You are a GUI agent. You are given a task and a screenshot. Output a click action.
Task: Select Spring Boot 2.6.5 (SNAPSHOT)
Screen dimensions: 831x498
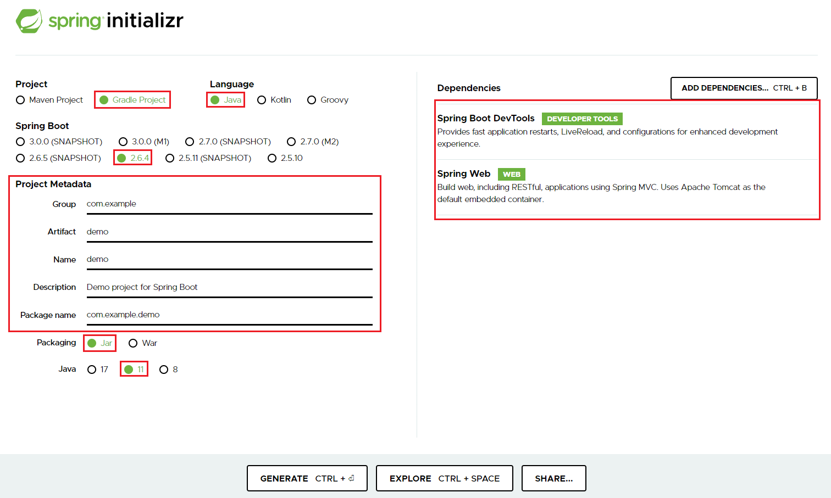pos(59,158)
